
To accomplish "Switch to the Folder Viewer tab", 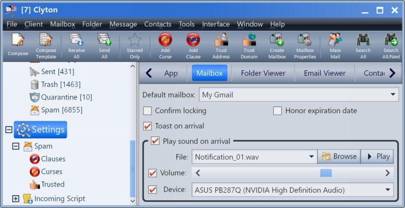I will click(x=263, y=73).
